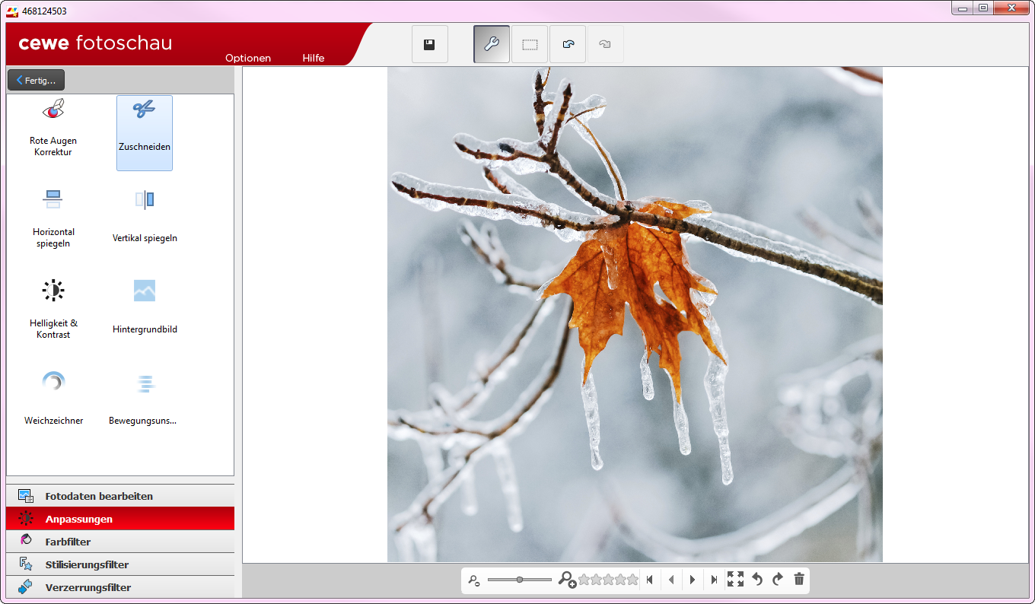Image resolution: width=1035 pixels, height=604 pixels.
Task: Toggle the wrench editing tools button
Action: pos(492,44)
